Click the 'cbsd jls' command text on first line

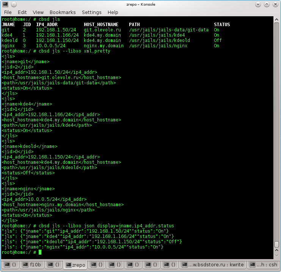(49, 19)
